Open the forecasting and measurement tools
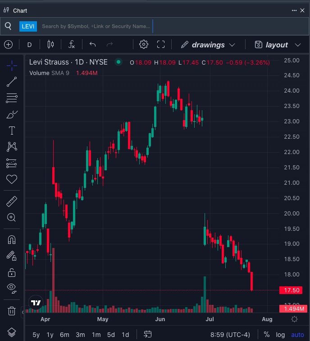Screen dimensions: 310x341 tap(12, 163)
